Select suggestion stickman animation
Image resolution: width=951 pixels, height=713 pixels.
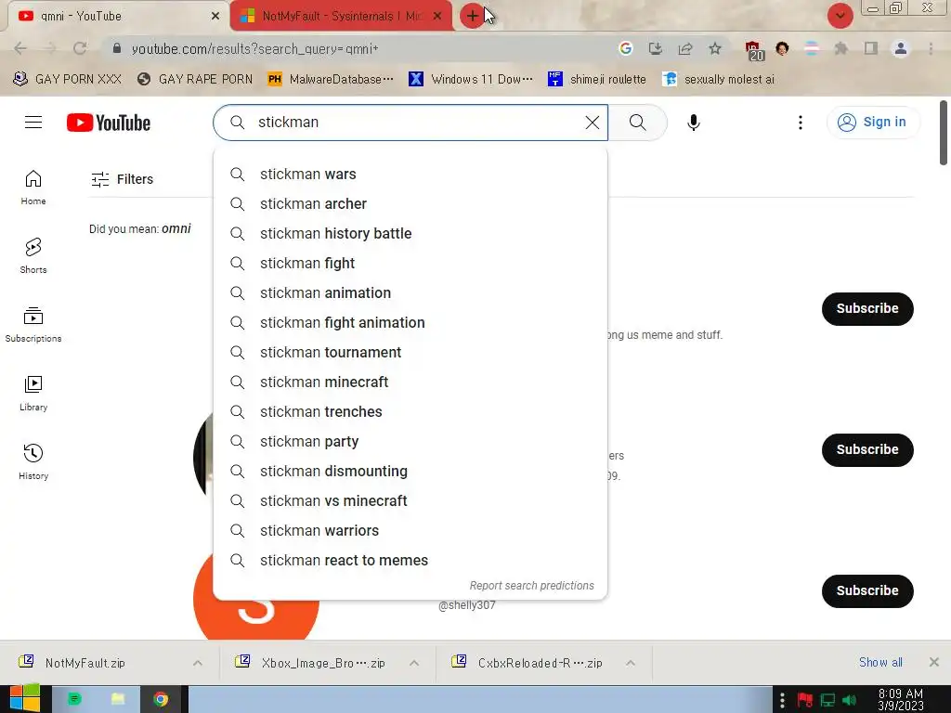pyautogui.click(x=410, y=292)
